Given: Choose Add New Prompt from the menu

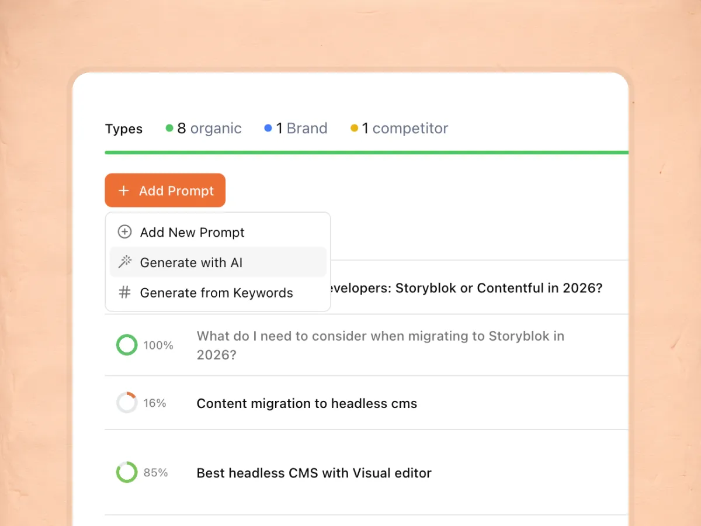Looking at the screenshot, I should coord(192,232).
